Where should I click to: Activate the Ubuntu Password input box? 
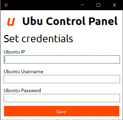[62, 98]
